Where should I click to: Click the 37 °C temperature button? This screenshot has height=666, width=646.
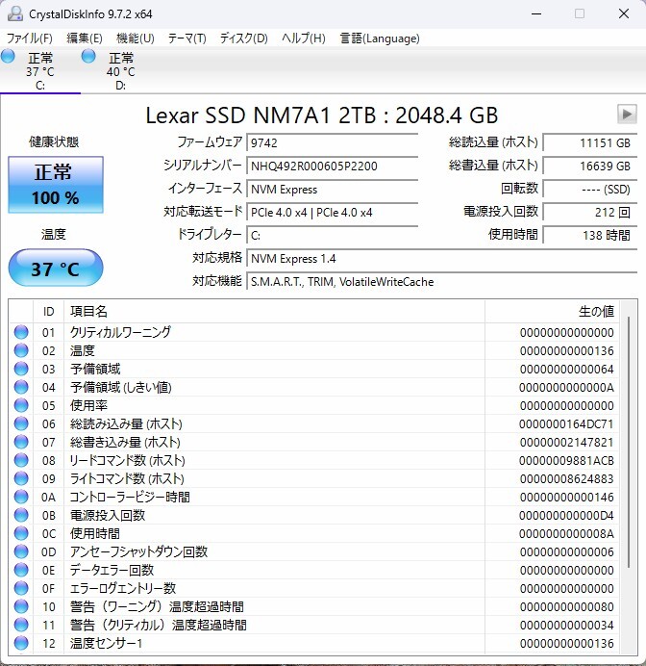pyautogui.click(x=56, y=269)
